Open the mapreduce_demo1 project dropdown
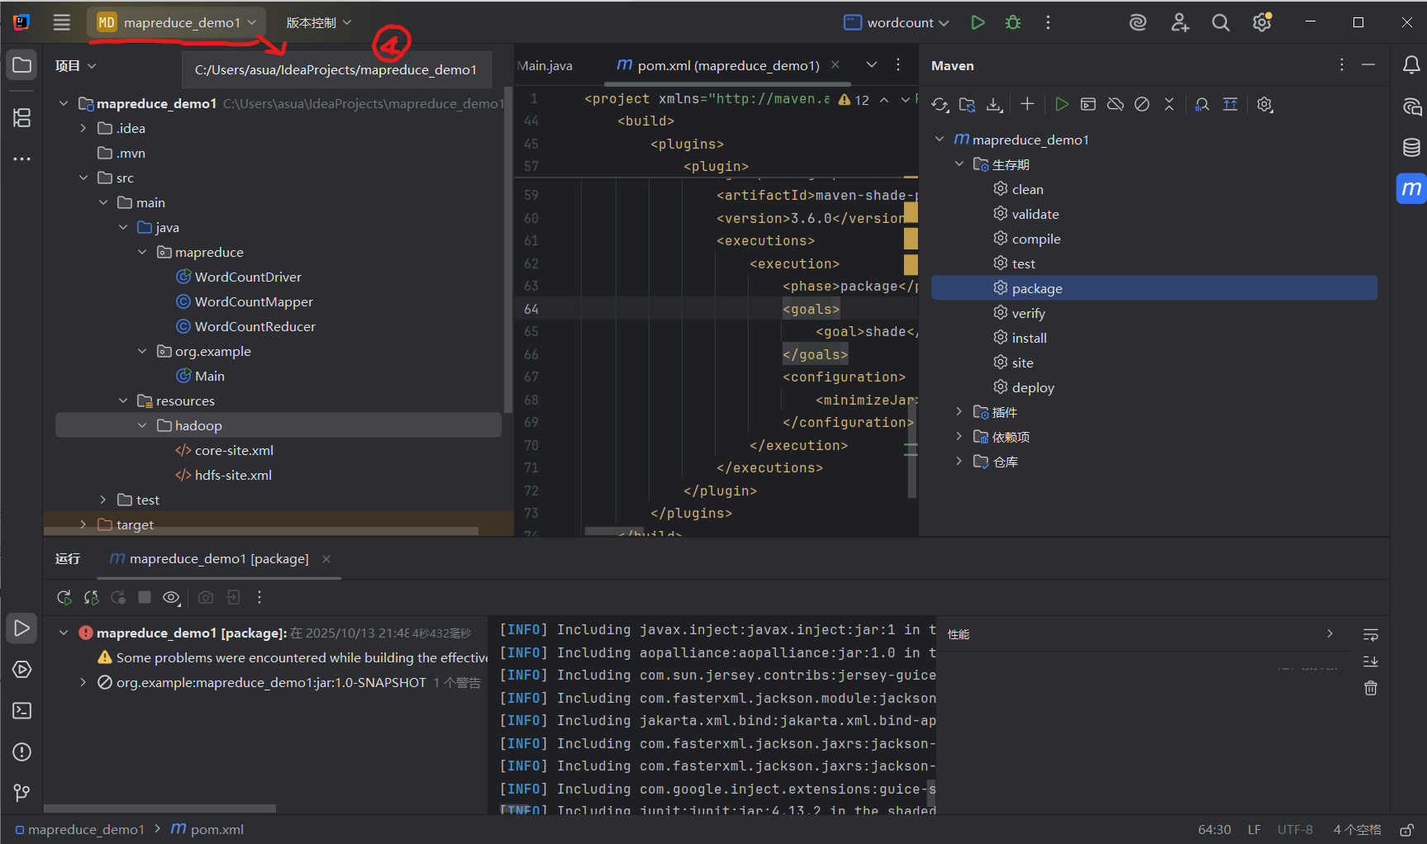This screenshot has width=1427, height=844. point(177,22)
